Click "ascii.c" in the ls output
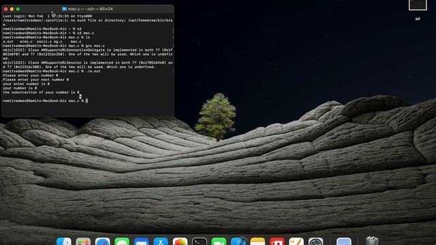 pos(44,42)
